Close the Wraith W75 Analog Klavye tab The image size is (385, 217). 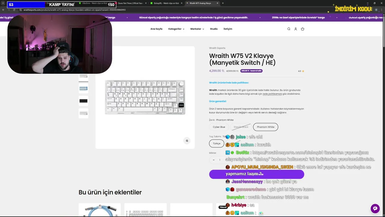coord(217,3)
